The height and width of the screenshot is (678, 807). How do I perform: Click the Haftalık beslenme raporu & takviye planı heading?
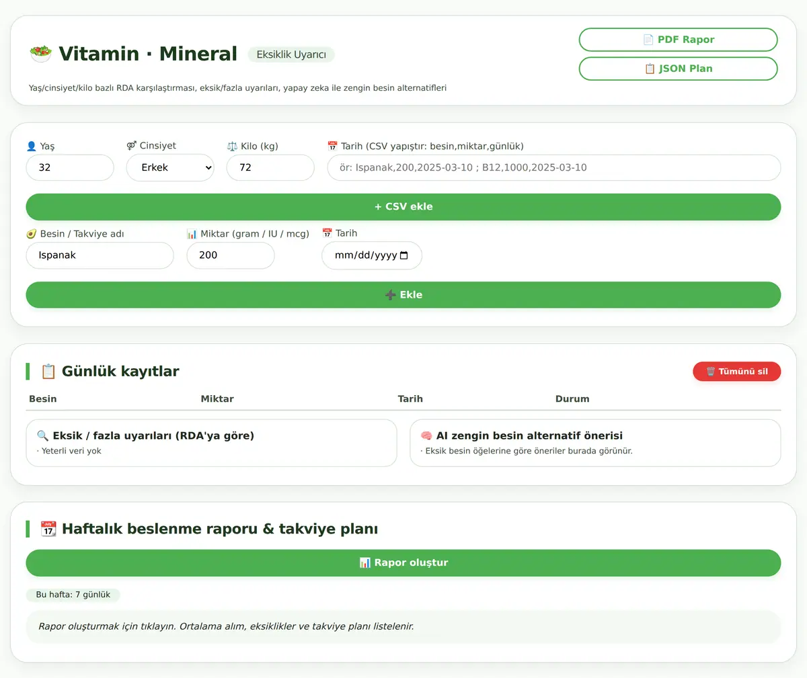click(220, 529)
